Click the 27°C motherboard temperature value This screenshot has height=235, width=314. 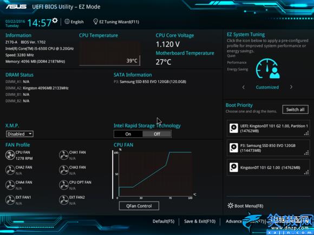point(163,62)
